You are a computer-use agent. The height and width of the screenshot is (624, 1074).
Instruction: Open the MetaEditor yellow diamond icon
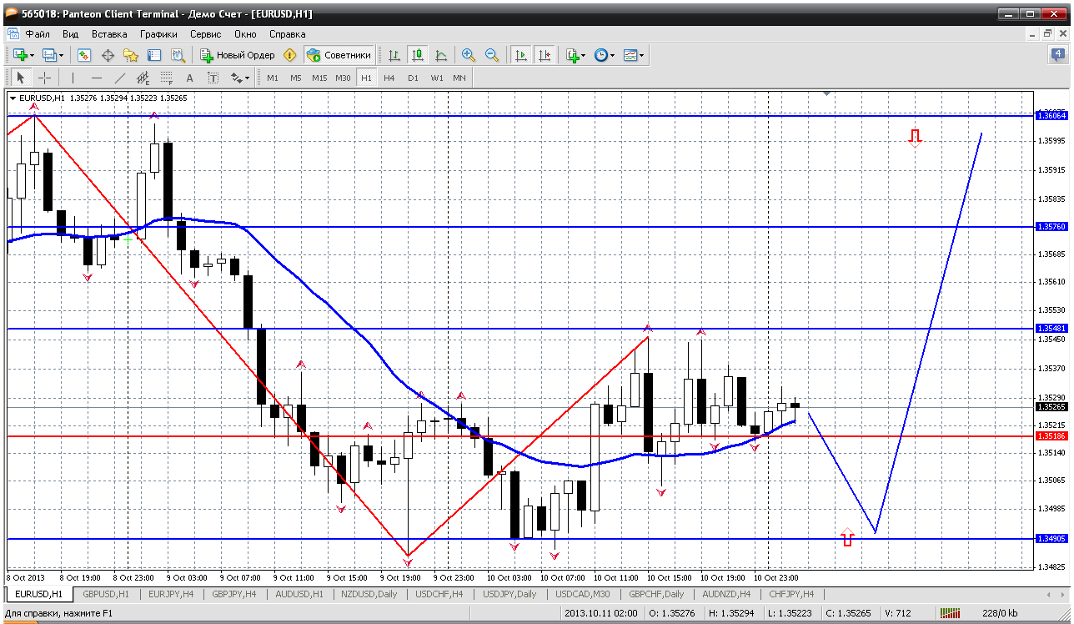click(289, 55)
